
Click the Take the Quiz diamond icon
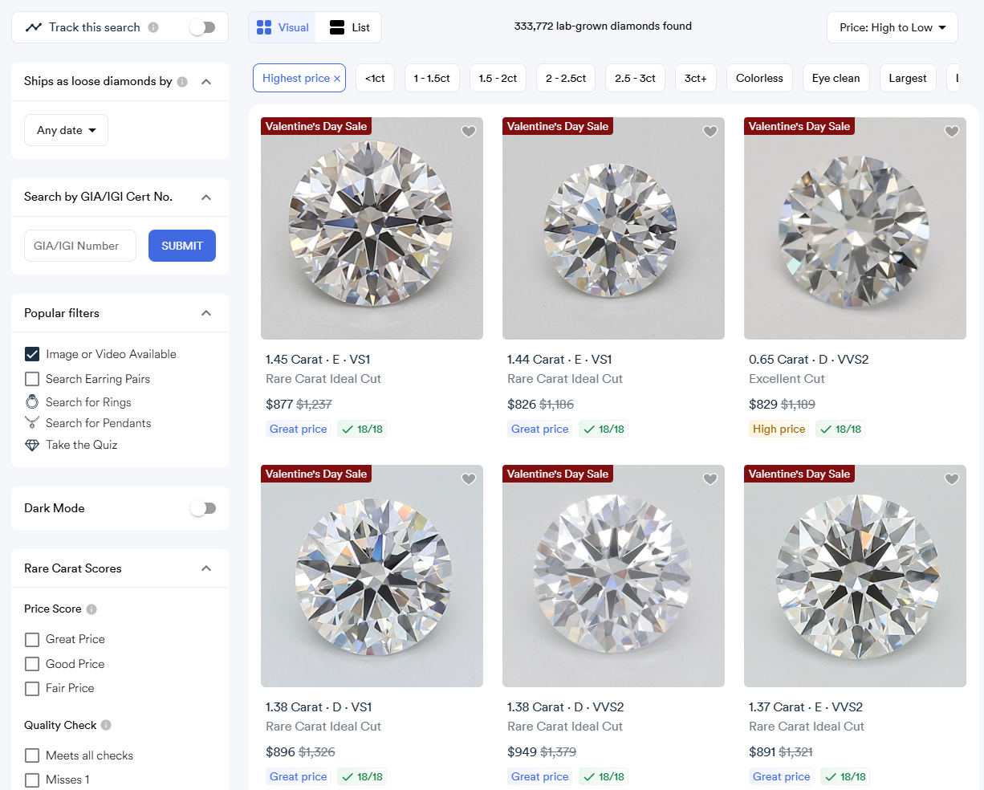point(32,445)
